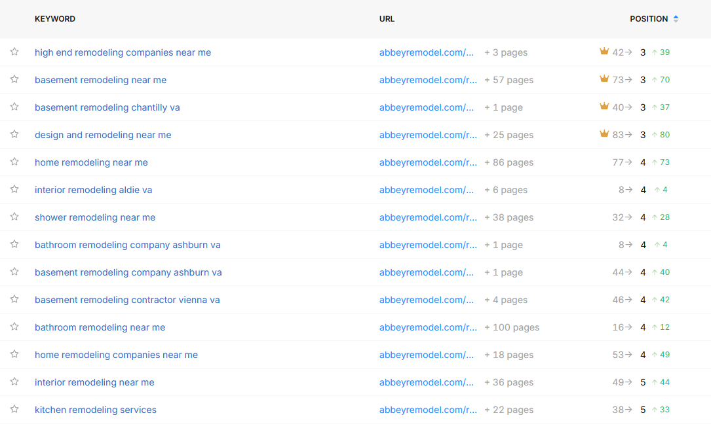Screen dimensions: 711x430
Task: Click star icon beside 'interior remodeling aldie va'
Action: pos(14,190)
